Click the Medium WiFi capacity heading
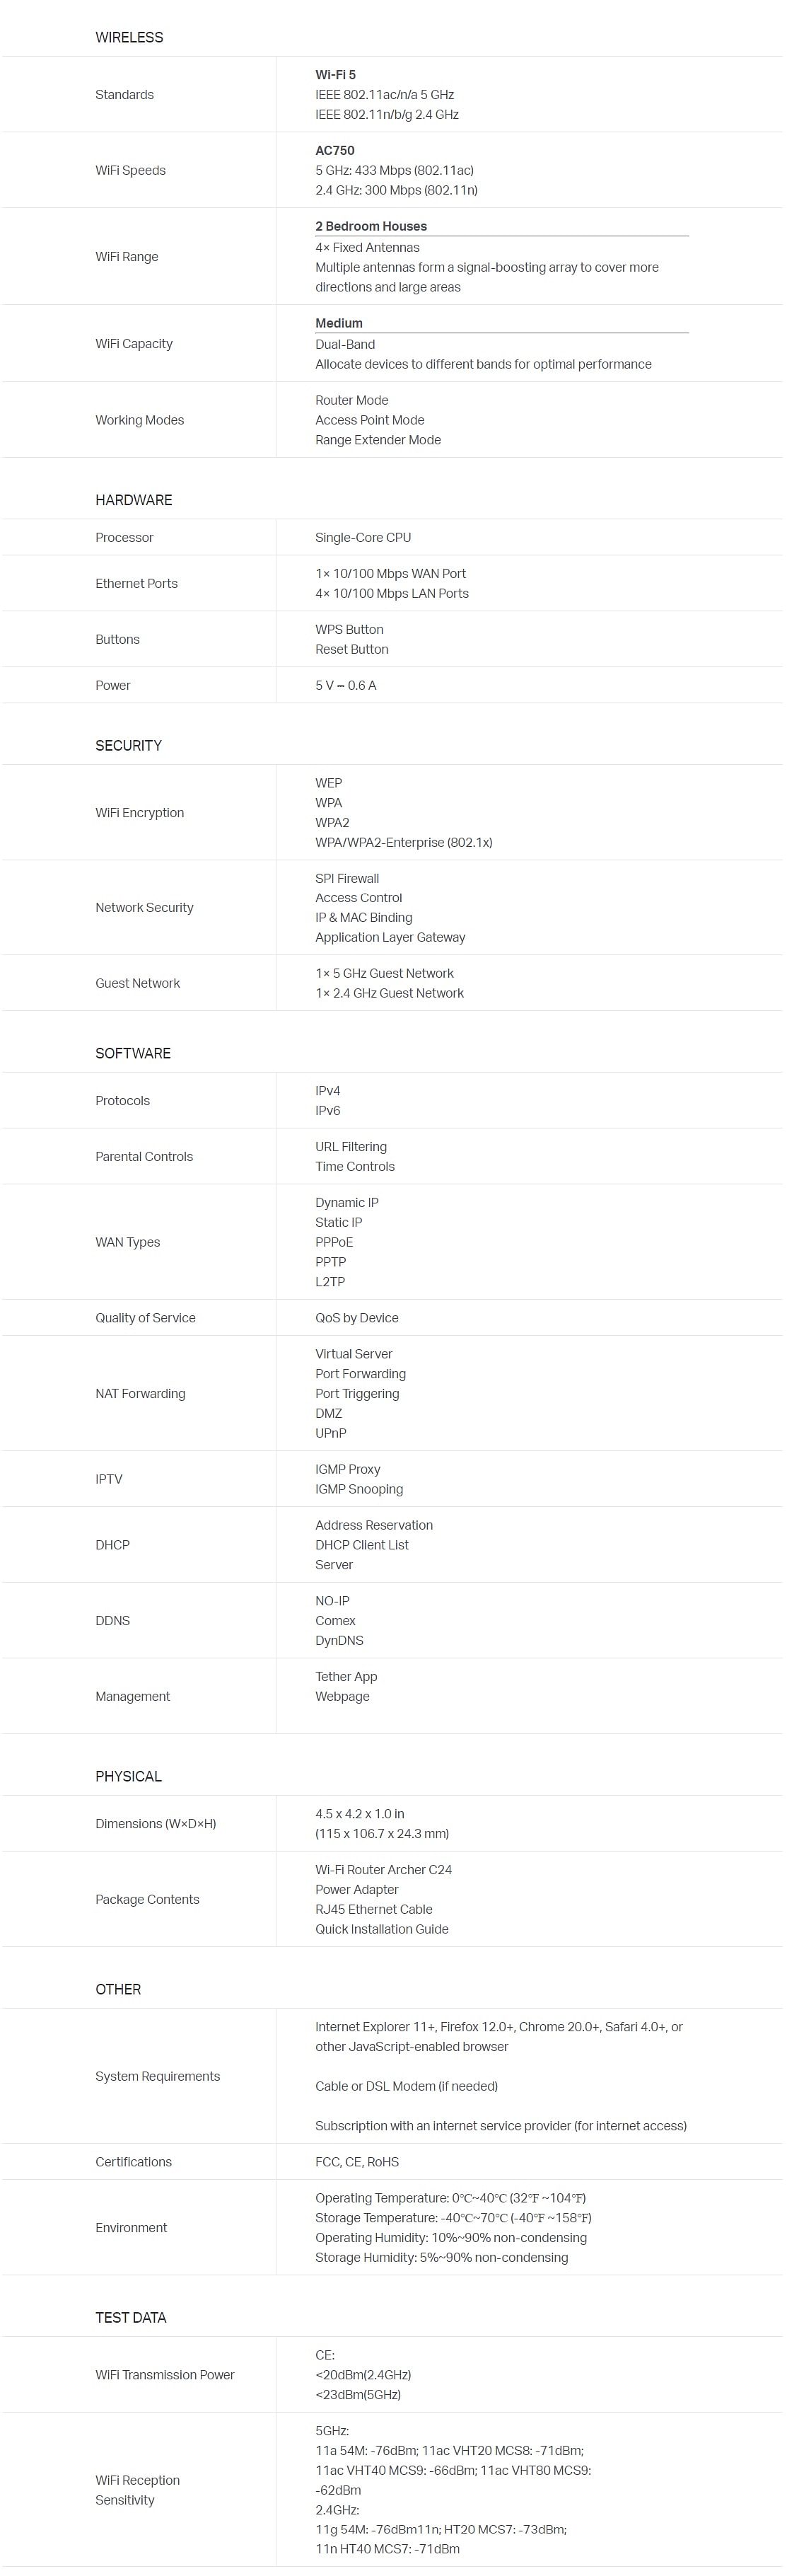 click(x=339, y=323)
